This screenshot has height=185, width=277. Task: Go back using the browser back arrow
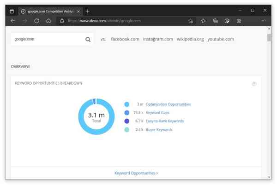pos(13,21)
